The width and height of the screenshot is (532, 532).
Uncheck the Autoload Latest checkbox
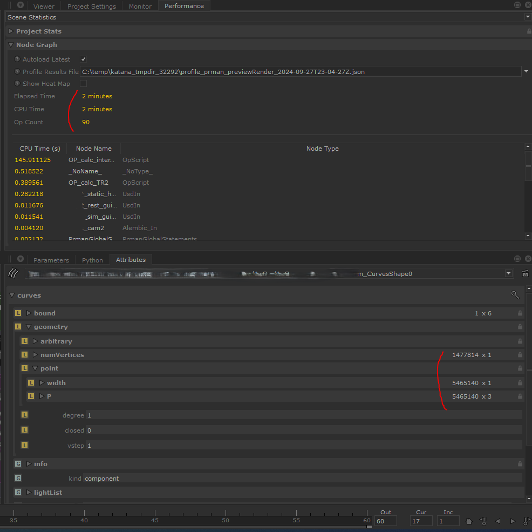[83, 59]
